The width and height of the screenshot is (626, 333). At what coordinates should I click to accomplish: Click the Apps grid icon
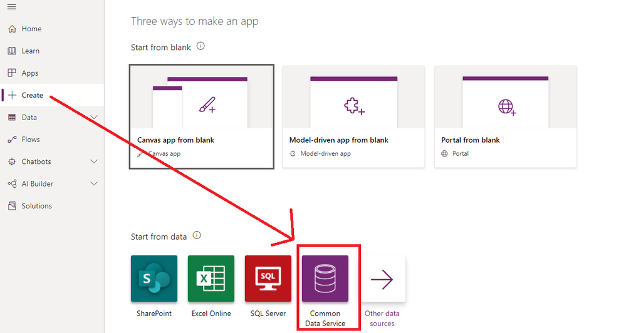[x=12, y=73]
